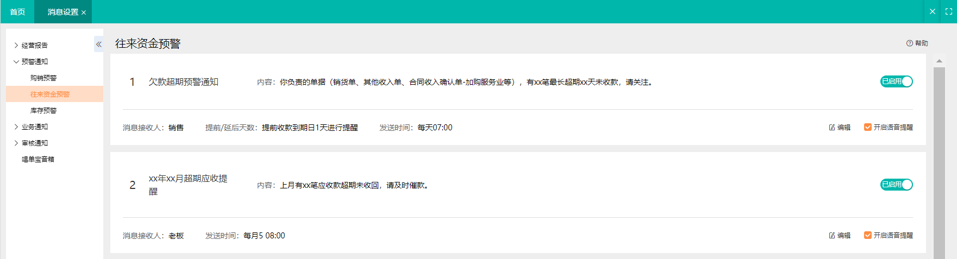The height and width of the screenshot is (259, 957).
Task: Toggle the 已启用 switch for 欠款超期预警通知
Action: click(x=896, y=81)
